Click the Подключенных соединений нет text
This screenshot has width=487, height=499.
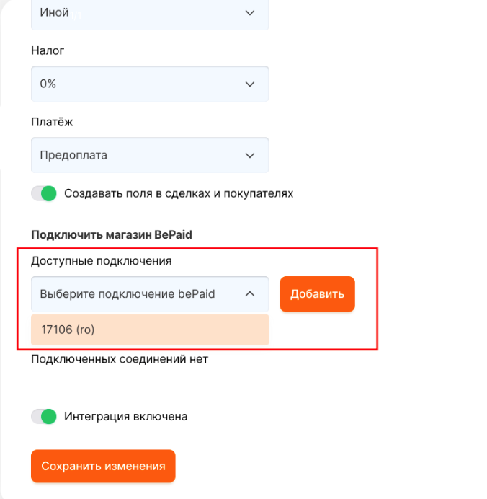click(120, 358)
